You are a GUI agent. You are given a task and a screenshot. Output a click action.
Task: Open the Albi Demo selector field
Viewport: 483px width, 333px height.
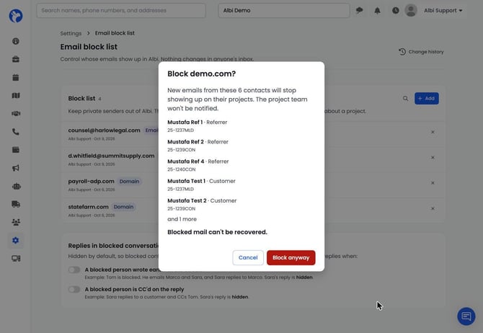284,11
